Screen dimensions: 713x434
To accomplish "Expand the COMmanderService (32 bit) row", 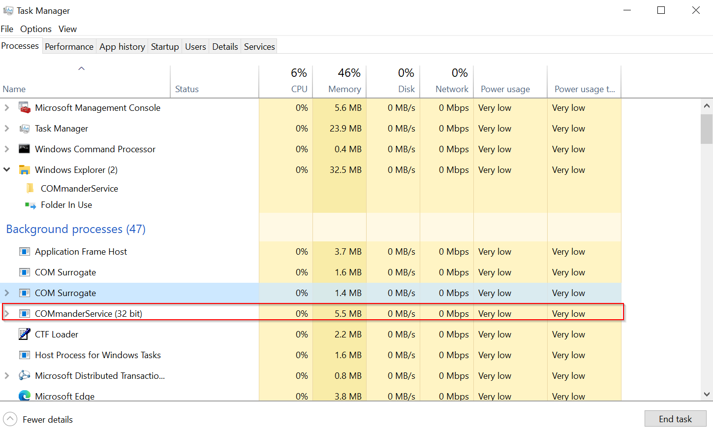I will pyautogui.click(x=7, y=313).
